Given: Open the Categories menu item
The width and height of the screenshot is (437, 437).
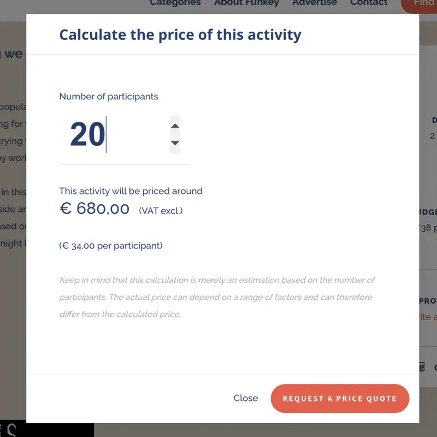Looking at the screenshot, I should (x=175, y=3).
